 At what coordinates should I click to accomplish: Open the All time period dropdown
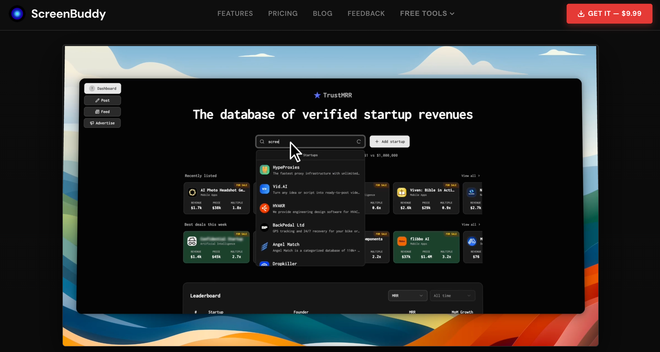[x=452, y=295]
